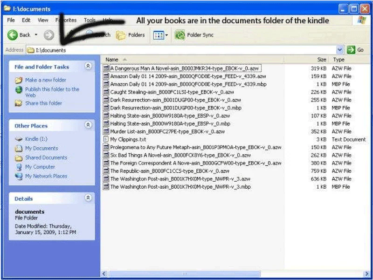
Task: Click file icon of Six Bad Things azw
Action: (106, 155)
